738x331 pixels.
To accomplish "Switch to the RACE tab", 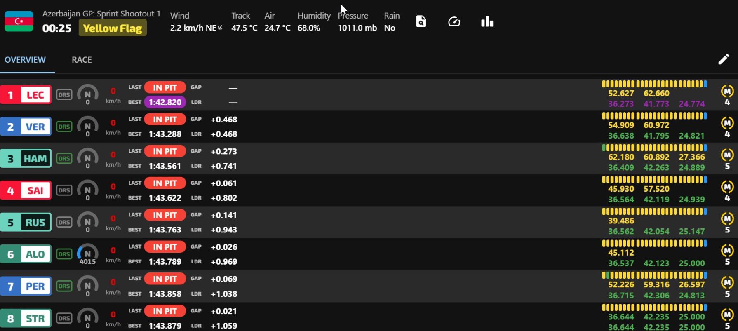I will pos(82,60).
